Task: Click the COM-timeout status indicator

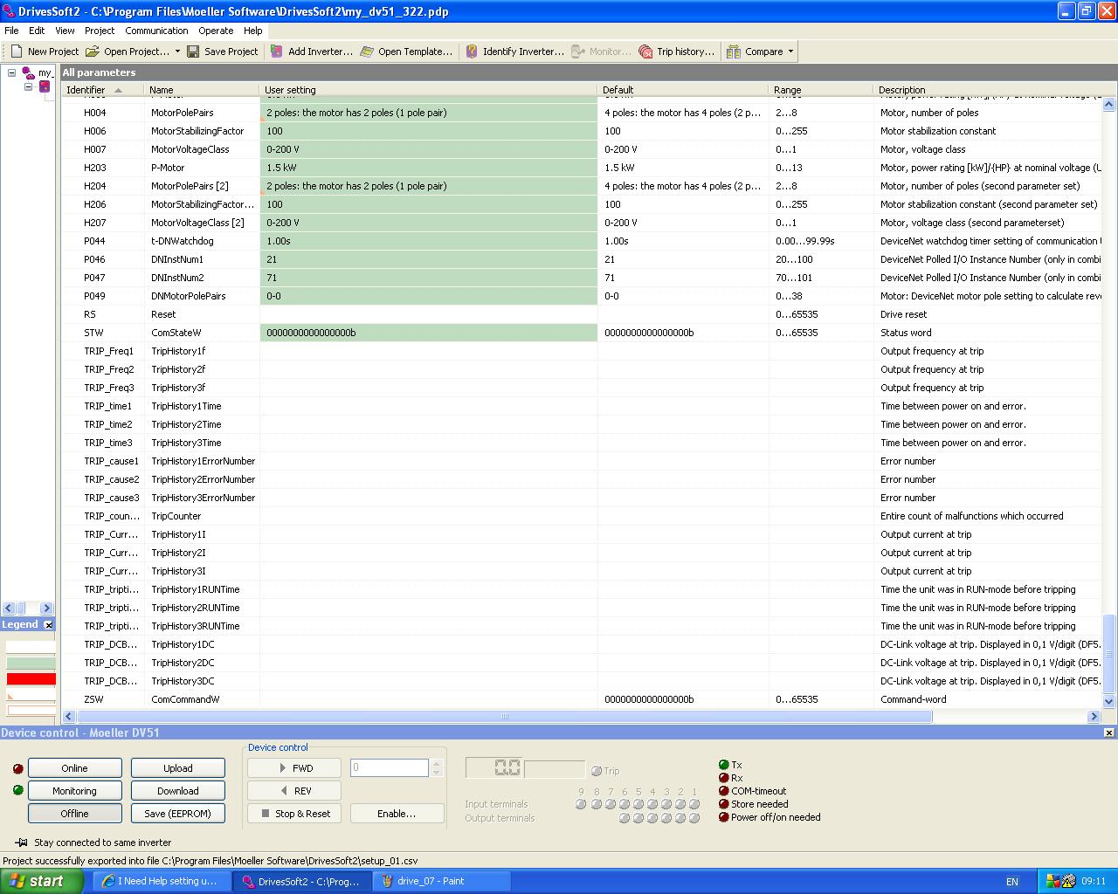Action: pos(723,791)
